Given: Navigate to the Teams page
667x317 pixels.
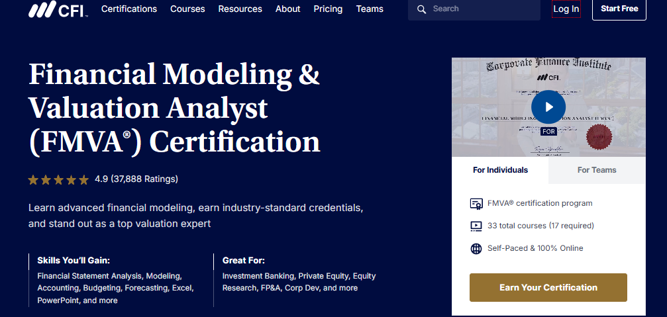Looking at the screenshot, I should (x=370, y=9).
